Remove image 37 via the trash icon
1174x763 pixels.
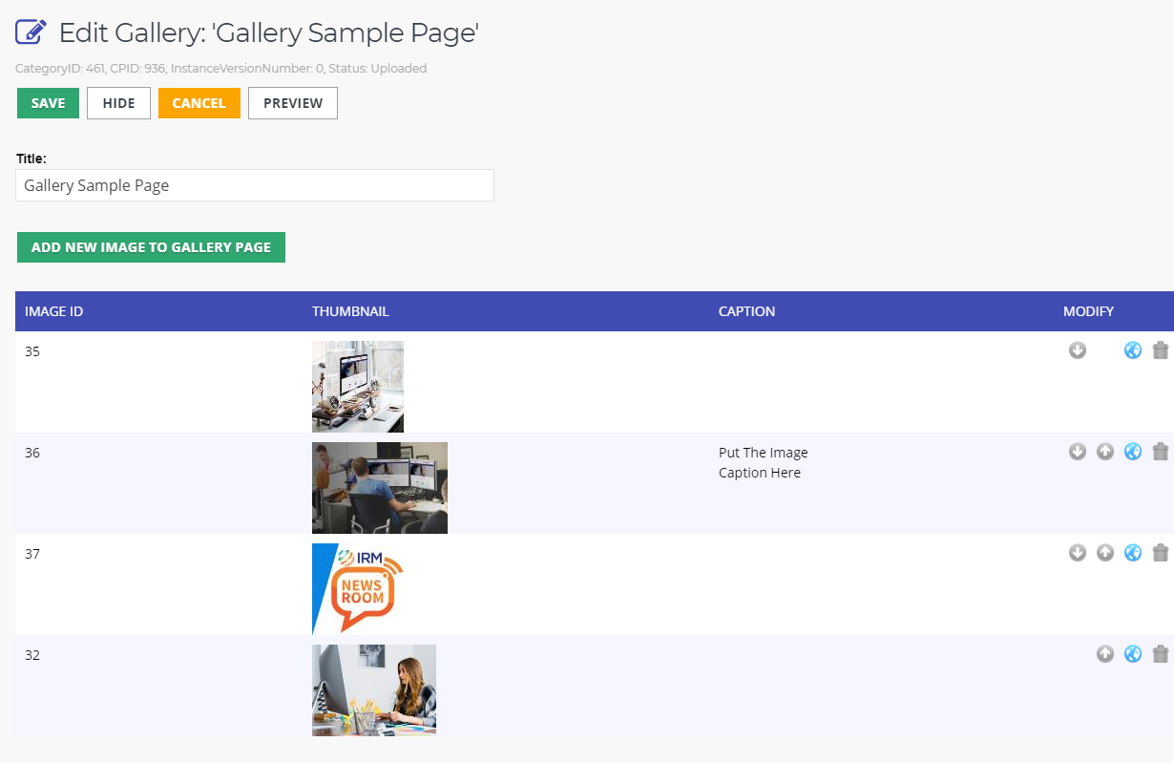click(1161, 553)
